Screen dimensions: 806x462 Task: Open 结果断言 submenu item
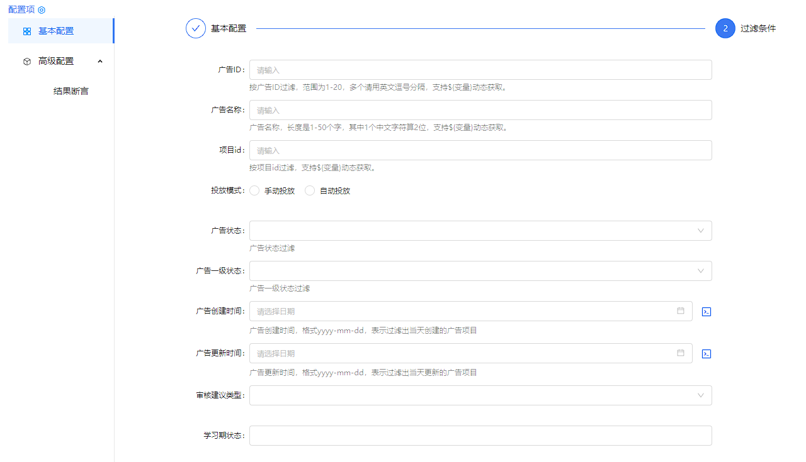(x=71, y=91)
